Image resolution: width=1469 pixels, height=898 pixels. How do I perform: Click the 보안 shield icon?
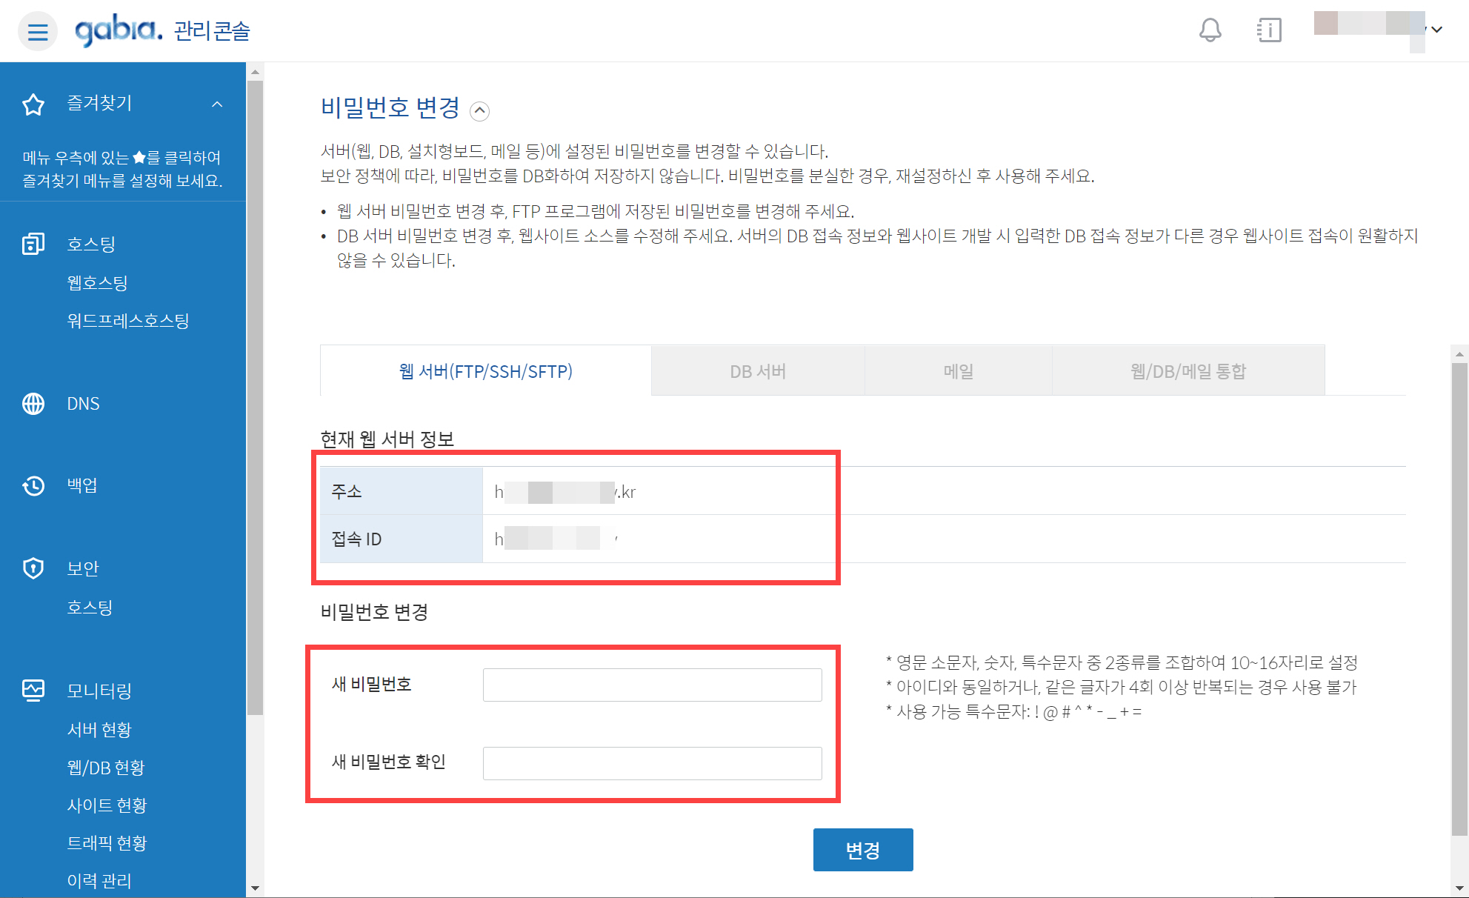coord(33,568)
